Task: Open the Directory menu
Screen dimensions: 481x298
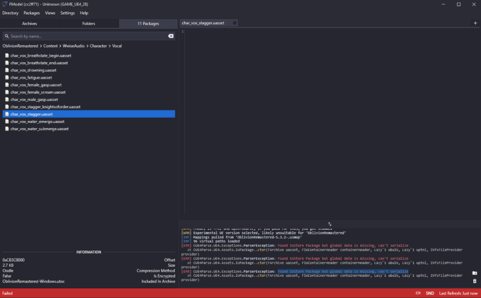Action: point(11,13)
